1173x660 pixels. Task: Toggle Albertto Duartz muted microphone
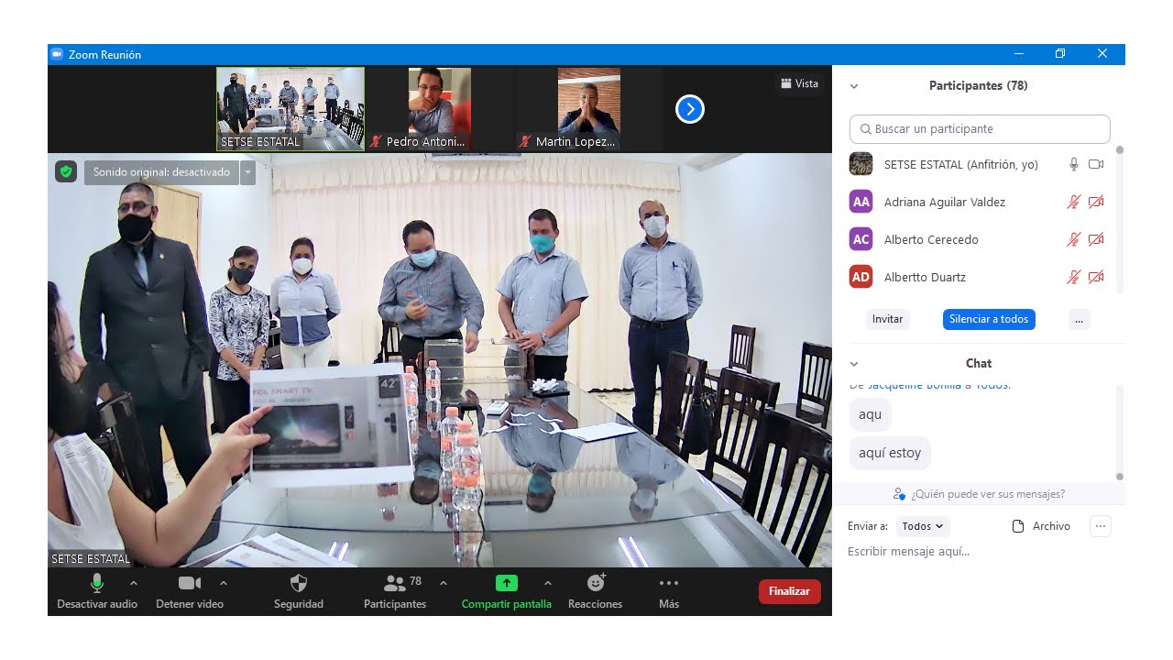click(x=1074, y=277)
